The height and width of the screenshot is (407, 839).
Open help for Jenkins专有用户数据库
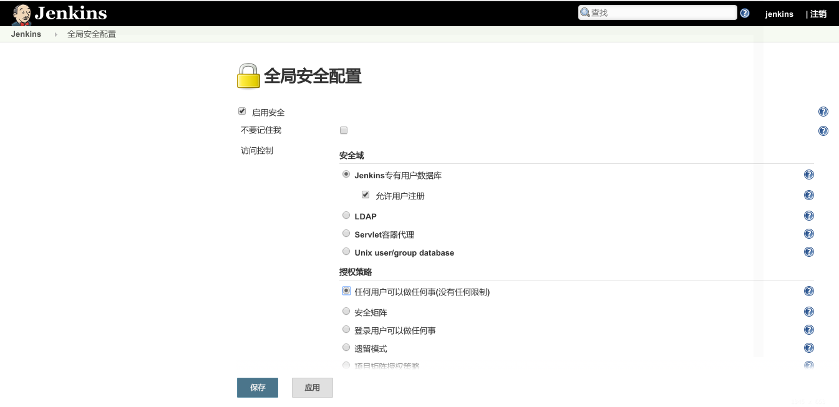pyautogui.click(x=809, y=175)
